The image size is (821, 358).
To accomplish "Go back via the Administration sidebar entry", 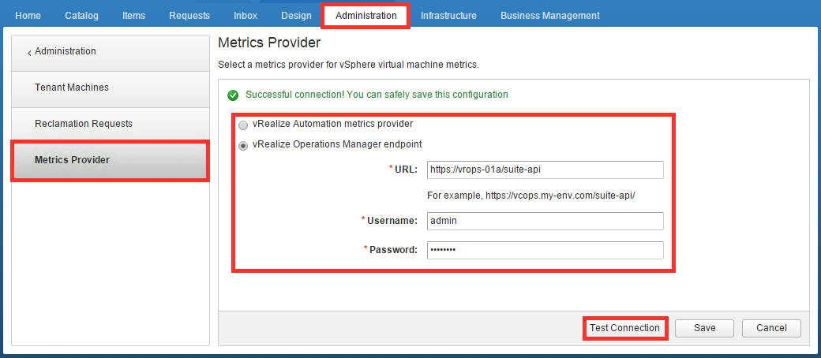I will (111, 54).
